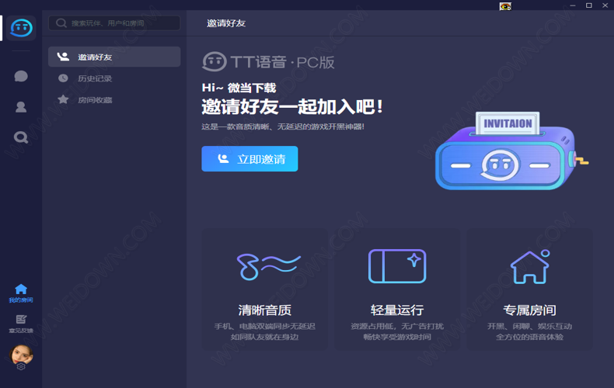Open 历史记录 menu item
This screenshot has height=388, width=614.
[95, 78]
